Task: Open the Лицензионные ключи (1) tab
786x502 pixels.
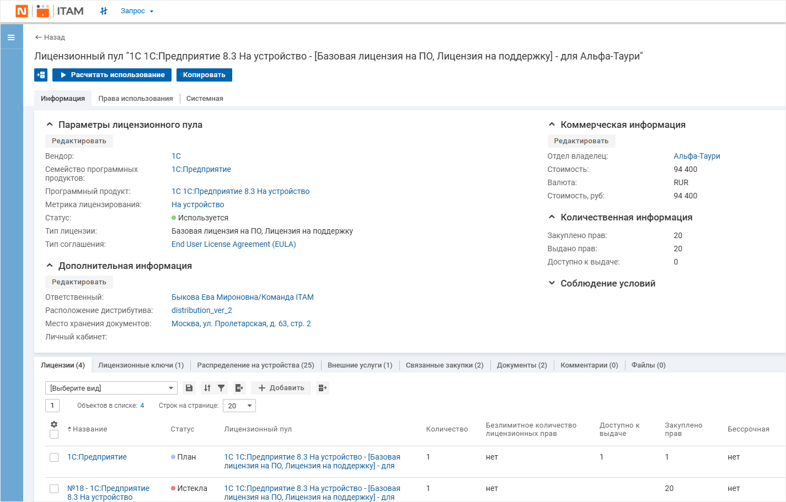Action: click(x=141, y=365)
